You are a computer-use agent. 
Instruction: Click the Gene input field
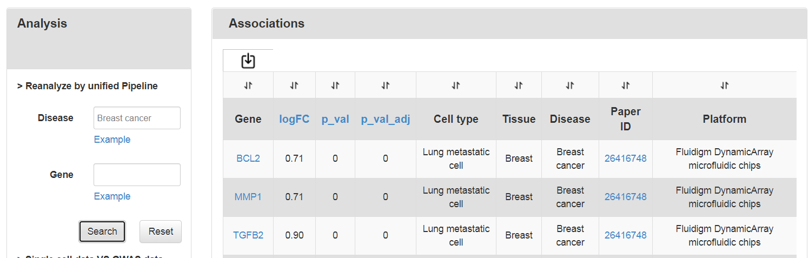coord(137,175)
